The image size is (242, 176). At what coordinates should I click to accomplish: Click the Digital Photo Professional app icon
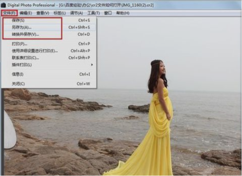pos(3,5)
